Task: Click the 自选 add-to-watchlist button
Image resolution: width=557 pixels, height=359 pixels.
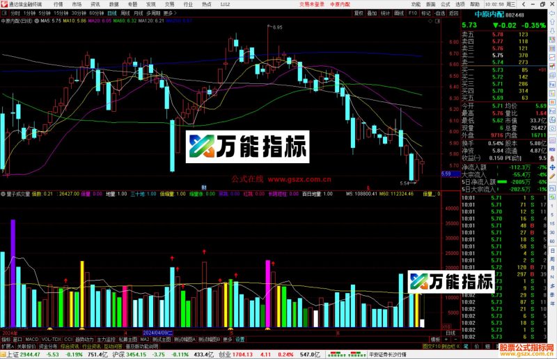Action: [440, 13]
